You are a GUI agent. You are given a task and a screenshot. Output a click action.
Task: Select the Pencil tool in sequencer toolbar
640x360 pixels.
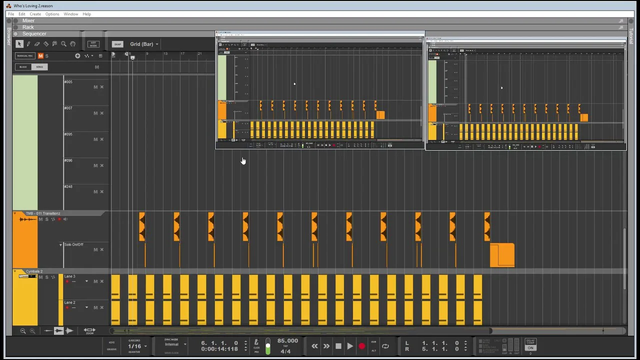tap(28, 44)
